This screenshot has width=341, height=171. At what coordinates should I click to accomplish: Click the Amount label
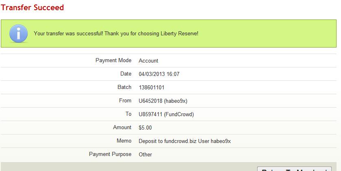(122, 128)
